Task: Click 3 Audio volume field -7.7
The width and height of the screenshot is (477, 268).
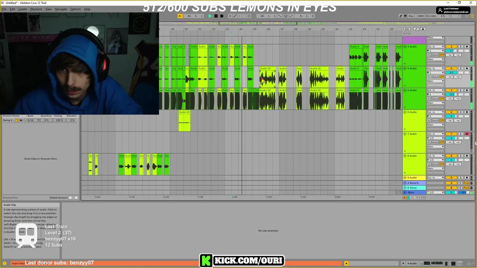Action: pos(451,51)
